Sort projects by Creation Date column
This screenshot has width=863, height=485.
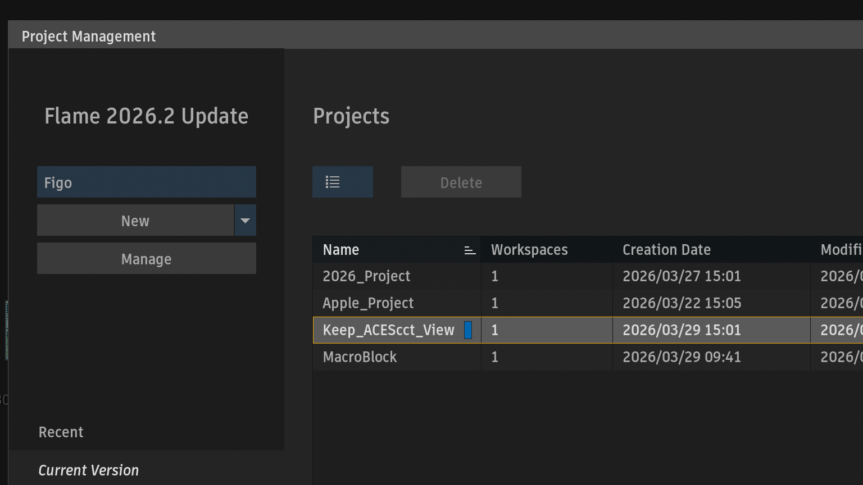pos(666,250)
